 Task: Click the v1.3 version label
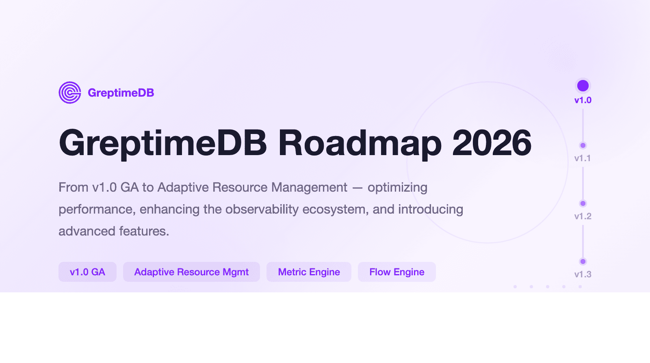583,274
